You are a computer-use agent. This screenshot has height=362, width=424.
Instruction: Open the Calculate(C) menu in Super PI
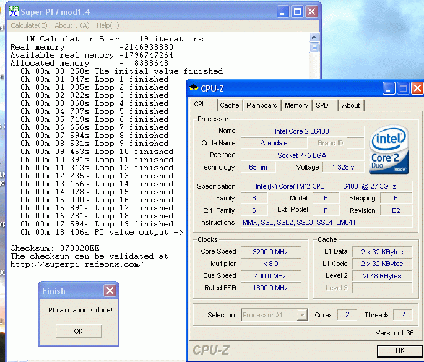point(29,25)
